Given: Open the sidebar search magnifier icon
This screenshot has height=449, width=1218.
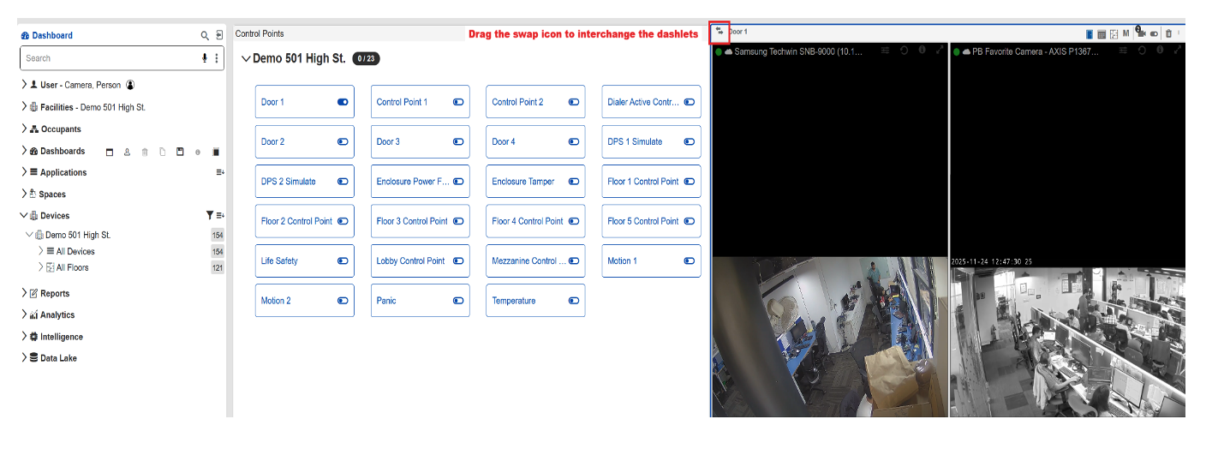Looking at the screenshot, I should click(x=205, y=35).
